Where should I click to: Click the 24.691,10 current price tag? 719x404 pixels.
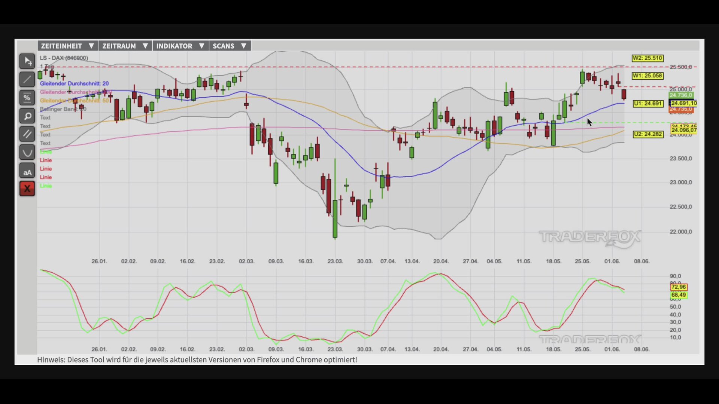click(x=683, y=103)
